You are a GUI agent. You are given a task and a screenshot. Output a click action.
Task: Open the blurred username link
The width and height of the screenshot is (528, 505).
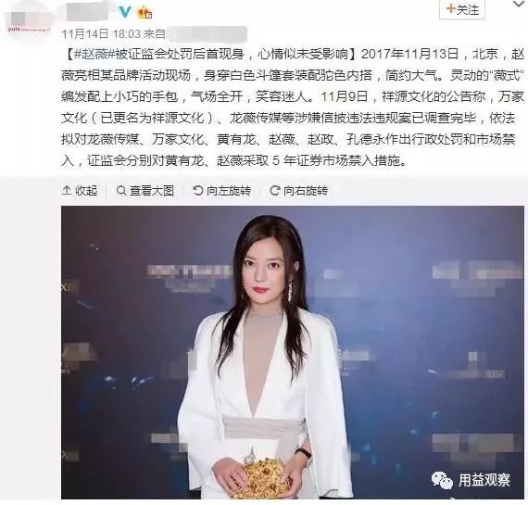(x=90, y=12)
